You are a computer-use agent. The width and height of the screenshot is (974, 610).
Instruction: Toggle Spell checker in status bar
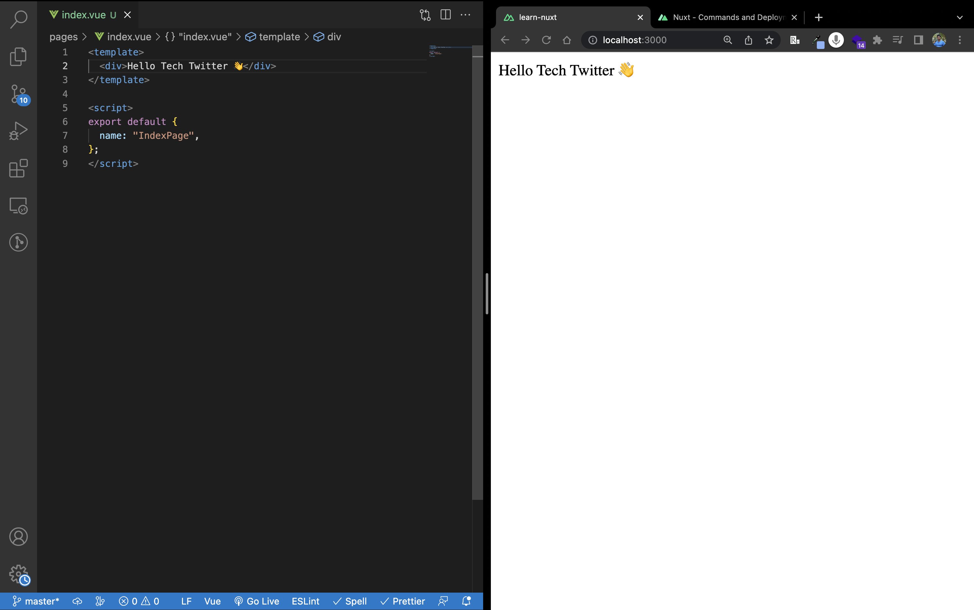coord(350,601)
